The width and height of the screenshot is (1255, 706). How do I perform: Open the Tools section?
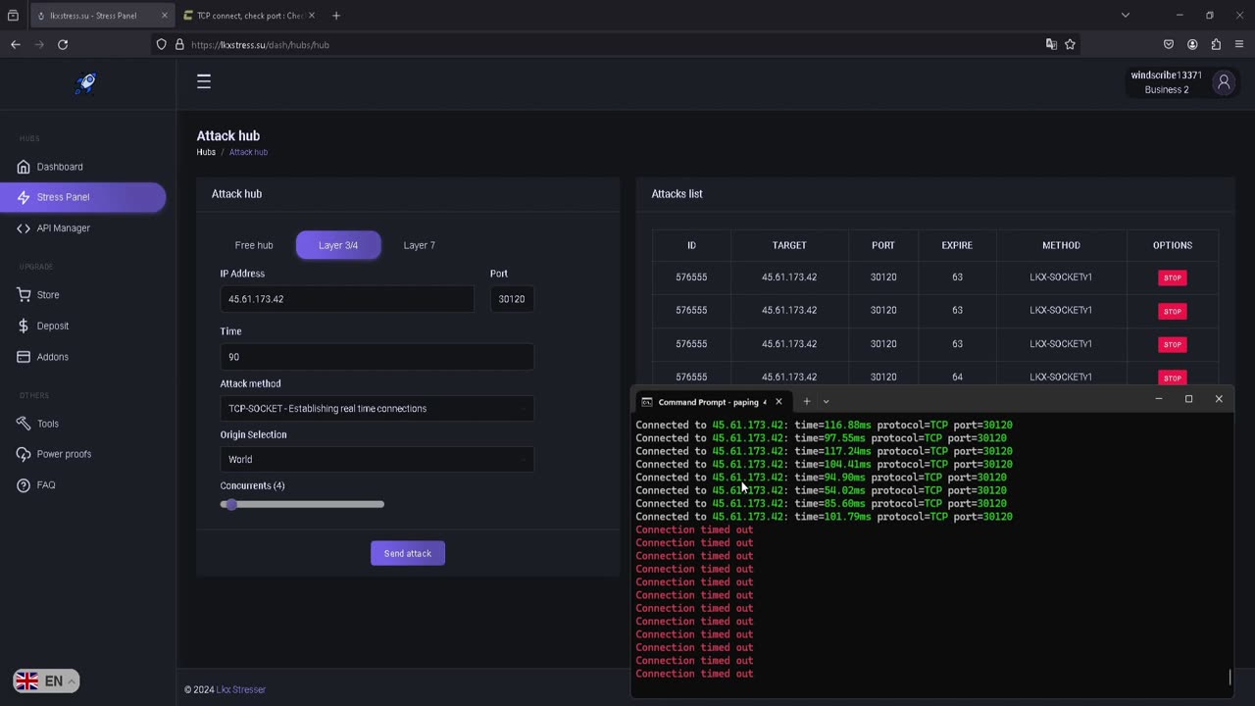[47, 424]
